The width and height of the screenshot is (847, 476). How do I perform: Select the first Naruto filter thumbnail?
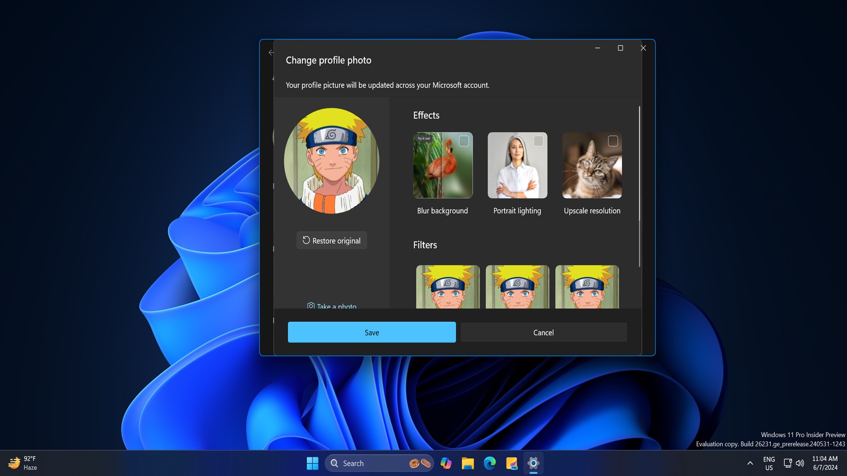click(448, 286)
